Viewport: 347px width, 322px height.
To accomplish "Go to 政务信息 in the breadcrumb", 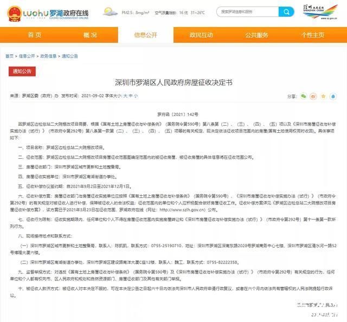I will click(x=48, y=56).
